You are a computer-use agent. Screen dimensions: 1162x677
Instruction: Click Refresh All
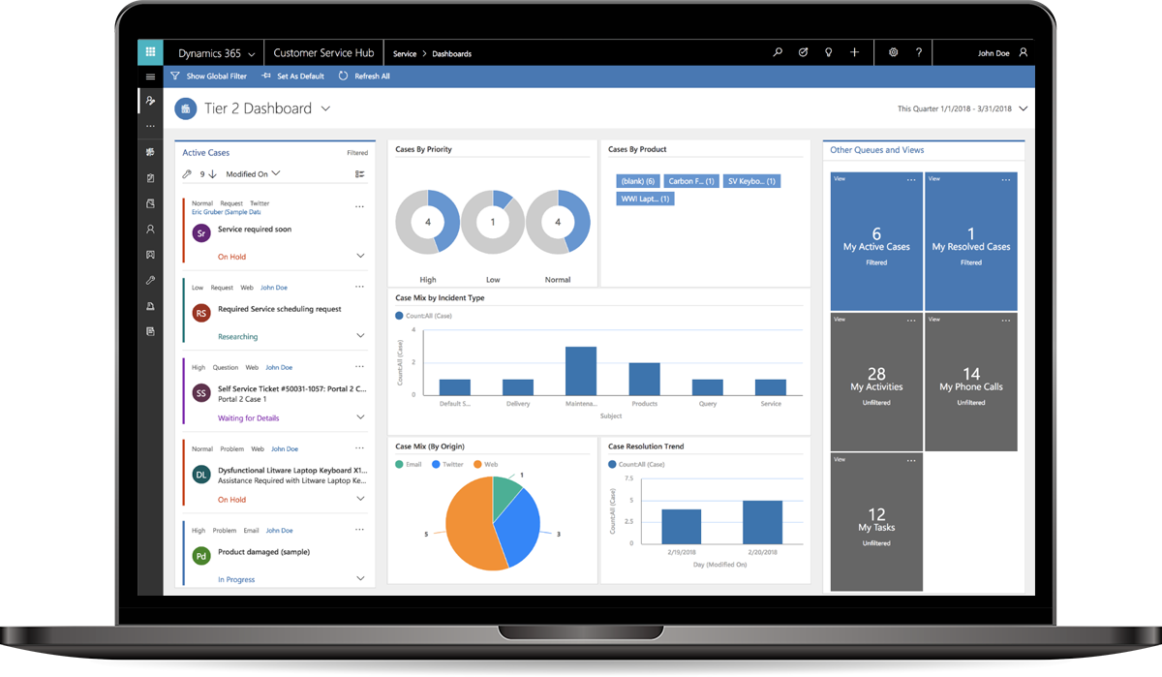[x=365, y=76]
